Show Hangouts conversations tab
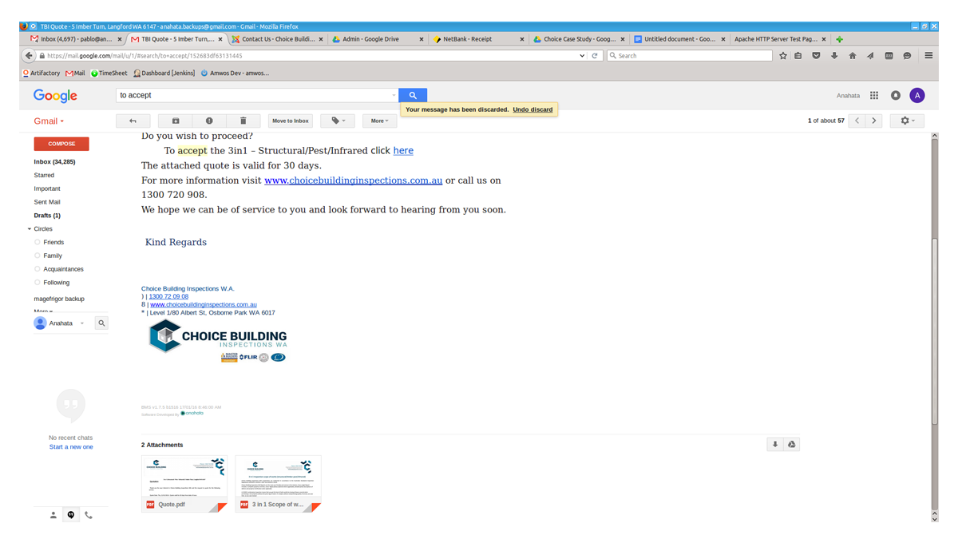This screenshot has width=958, height=543. (x=71, y=515)
